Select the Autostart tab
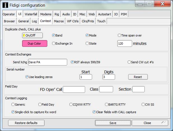Image resolution: width=173 pixels, height=131 pixels. (x=104, y=14)
